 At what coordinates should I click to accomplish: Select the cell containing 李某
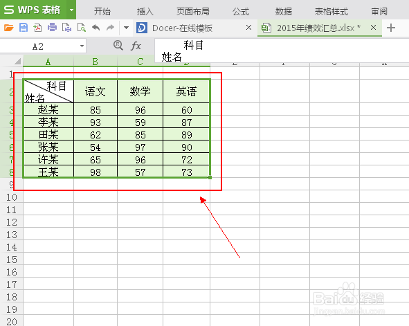48,122
